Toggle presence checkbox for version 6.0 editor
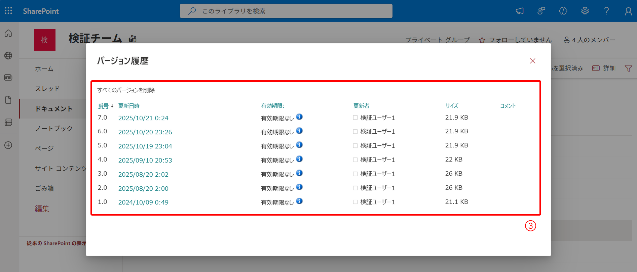Screen dimensions: 637x272 [355, 132]
